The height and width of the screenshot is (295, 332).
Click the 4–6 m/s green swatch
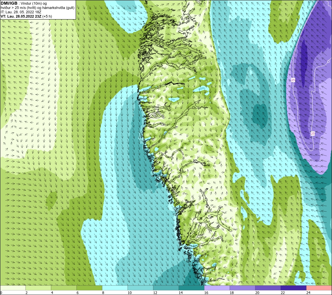(x=64, y=288)
